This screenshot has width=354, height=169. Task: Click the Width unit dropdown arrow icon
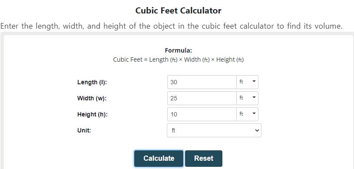point(254,97)
